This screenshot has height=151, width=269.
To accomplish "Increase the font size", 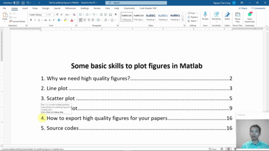I will tap(58, 15).
